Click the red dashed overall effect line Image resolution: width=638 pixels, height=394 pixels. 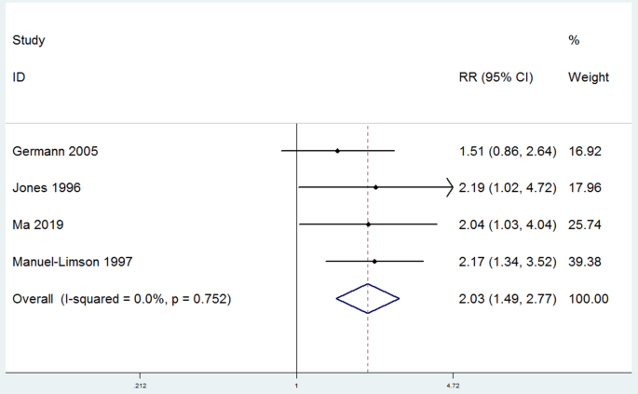tap(367, 249)
